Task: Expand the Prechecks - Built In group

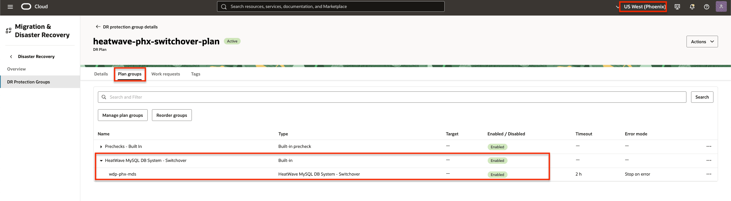Action: click(x=101, y=147)
